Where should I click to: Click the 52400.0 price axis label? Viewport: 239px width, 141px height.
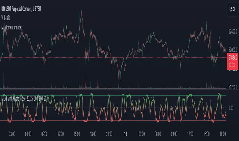[233, 32]
